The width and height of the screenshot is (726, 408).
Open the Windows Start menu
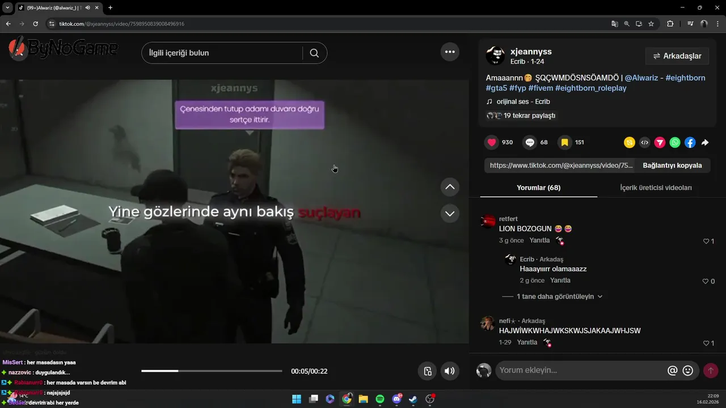coord(297,399)
